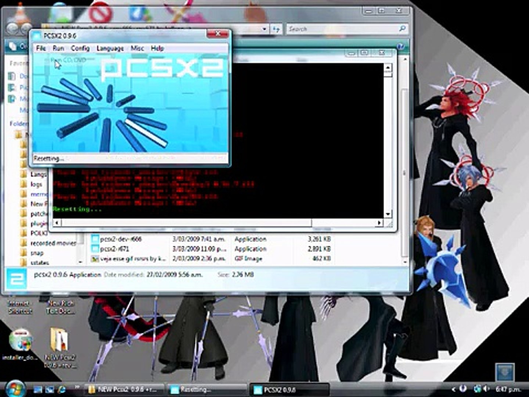Open the installer desktop icon
Screen dimensions: 529x397
21,340
